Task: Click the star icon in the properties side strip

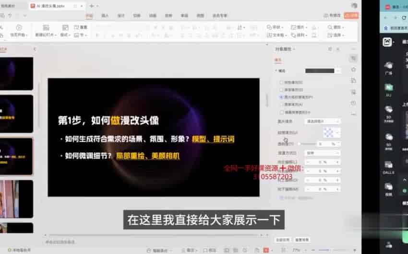Action: (353, 69)
